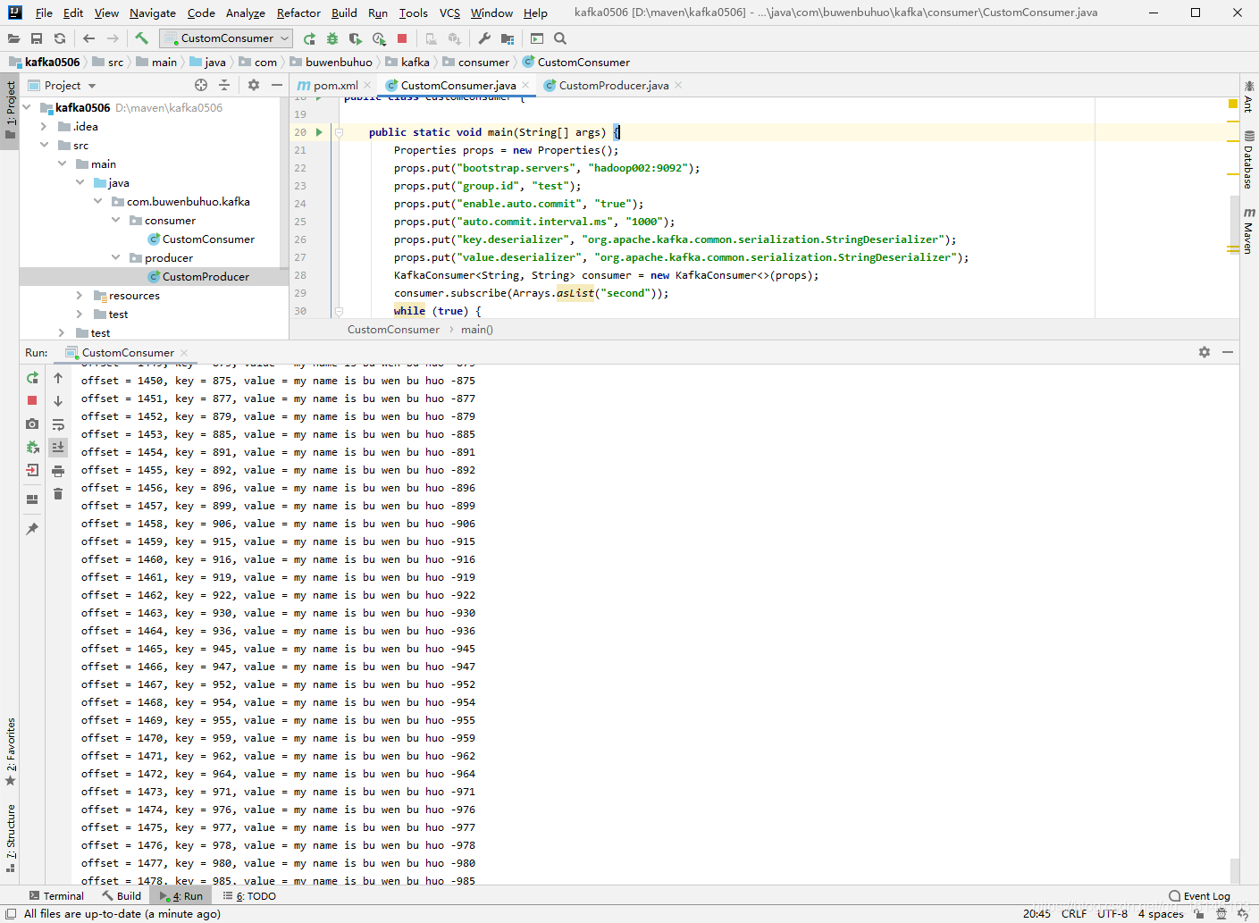Open the Project view selector dropdown
Screen dimensions: 1259x923
pyautogui.click(x=62, y=85)
